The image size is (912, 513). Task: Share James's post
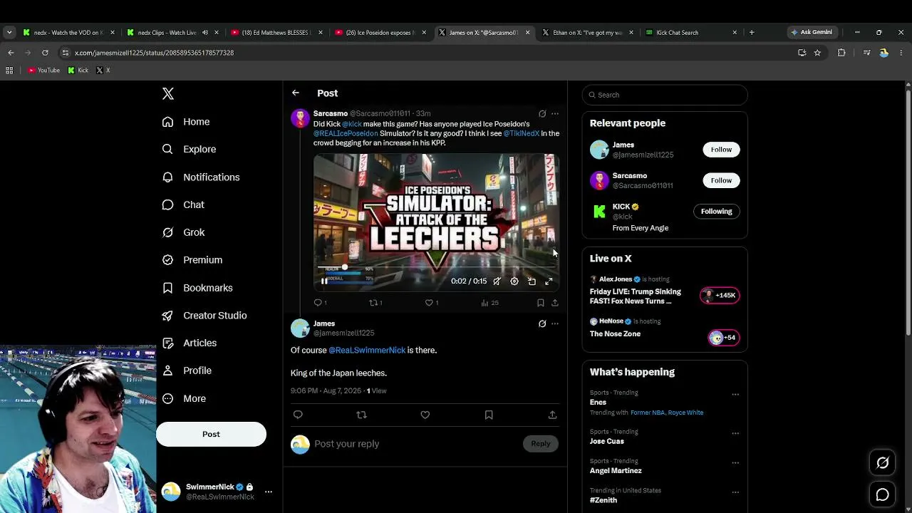coord(552,415)
